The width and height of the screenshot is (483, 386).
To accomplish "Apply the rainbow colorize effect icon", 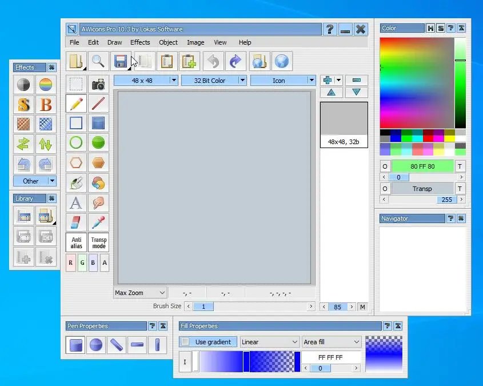I will pos(46,85).
